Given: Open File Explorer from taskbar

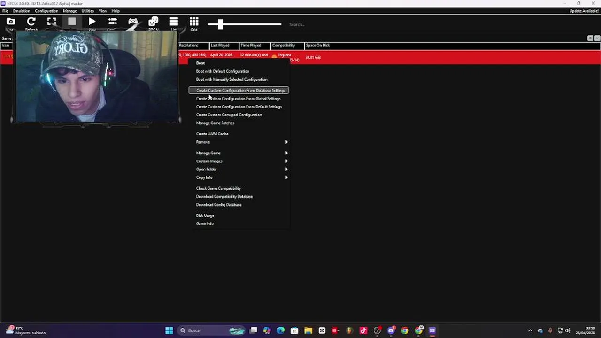Looking at the screenshot, I should 308,330.
